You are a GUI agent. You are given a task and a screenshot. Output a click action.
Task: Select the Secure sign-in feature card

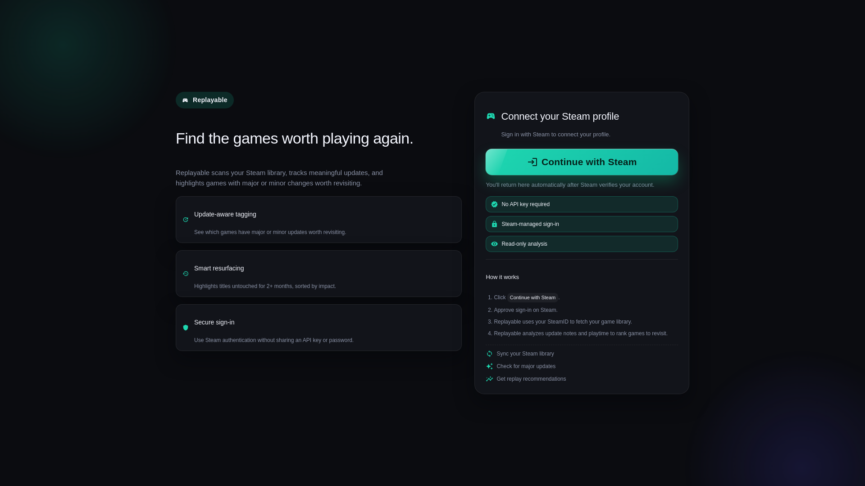[x=318, y=328]
